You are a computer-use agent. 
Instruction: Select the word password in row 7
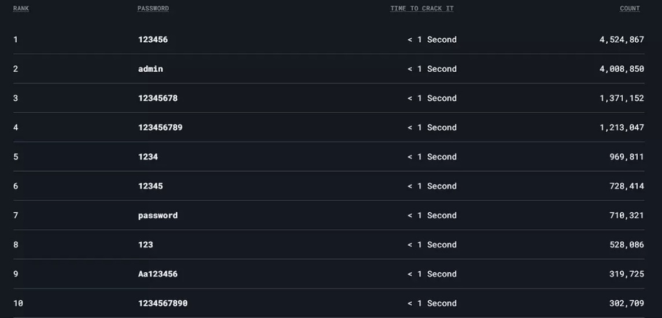click(x=158, y=216)
